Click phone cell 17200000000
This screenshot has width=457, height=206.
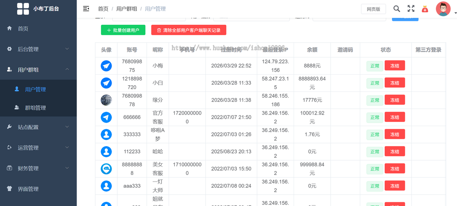(x=187, y=117)
